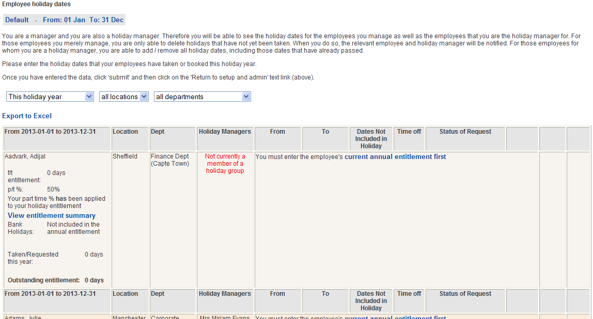Click top "Dates Not Included in Holiday" header
This screenshot has height=319, width=593.
371,139
